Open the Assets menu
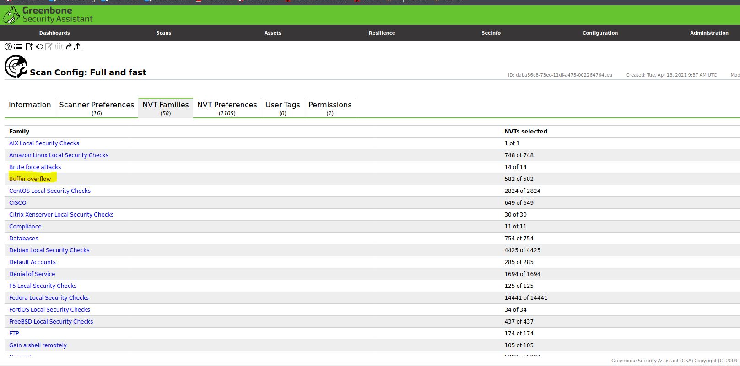 coord(273,33)
